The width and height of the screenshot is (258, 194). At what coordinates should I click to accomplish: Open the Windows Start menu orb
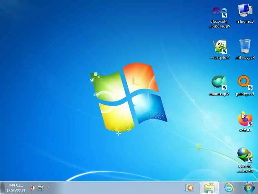click(x=249, y=188)
